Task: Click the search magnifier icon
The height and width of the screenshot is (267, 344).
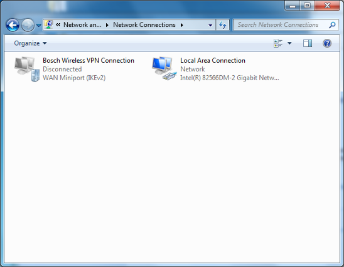Action: (x=332, y=25)
